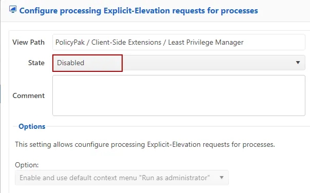Click the "Comment" field label
Image resolution: width=310 pixels, height=193 pixels.
[x=29, y=95]
